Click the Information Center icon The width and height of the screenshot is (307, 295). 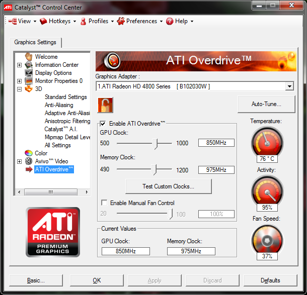click(x=29, y=65)
